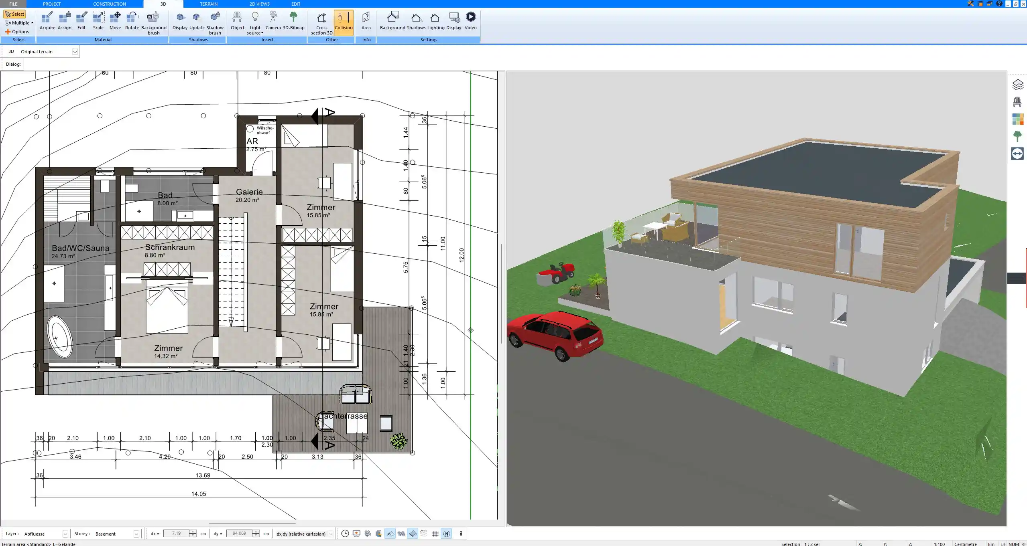Switch to the PROJECT tab
1027x546 pixels.
[x=52, y=4]
